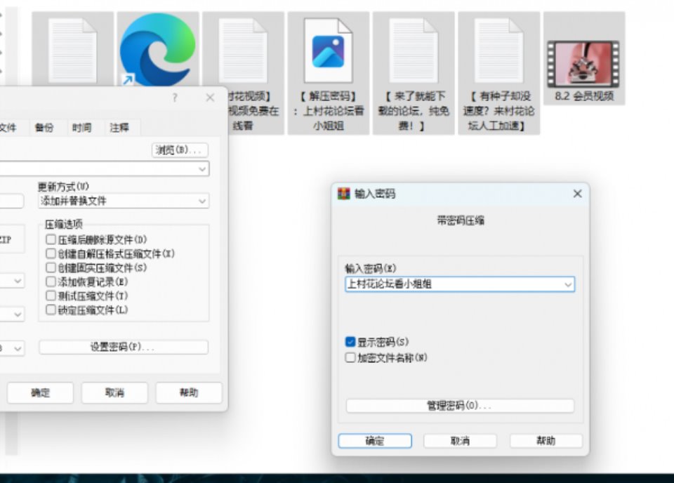This screenshot has height=483, width=674.
Task: Click the 管理密码(O)... button
Action: [460, 406]
